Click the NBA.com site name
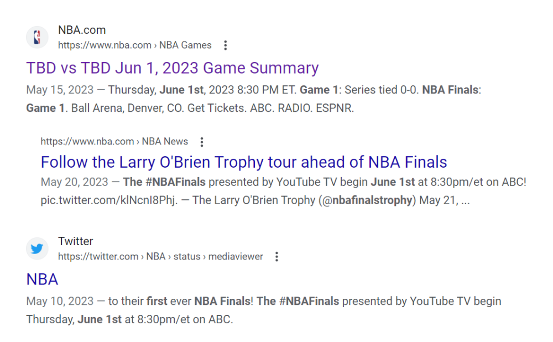 pyautogui.click(x=82, y=30)
